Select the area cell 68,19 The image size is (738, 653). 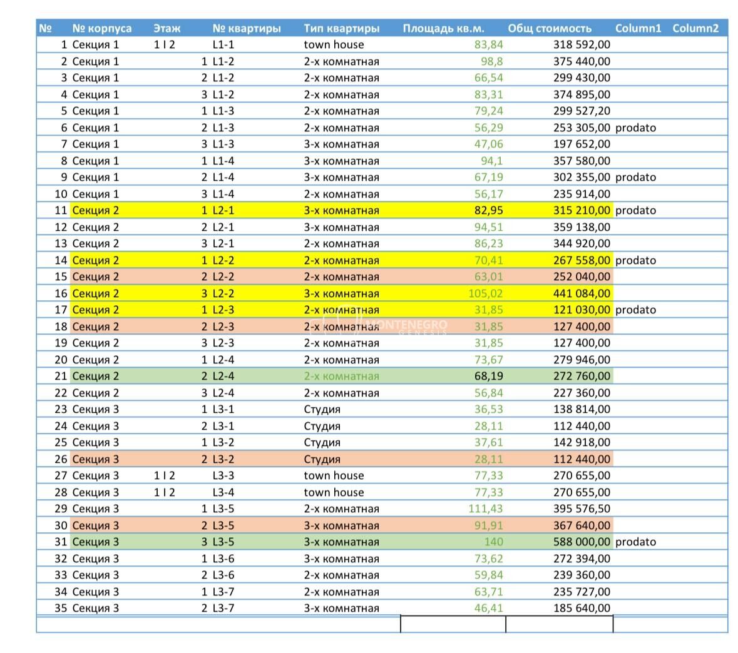pyautogui.click(x=488, y=377)
